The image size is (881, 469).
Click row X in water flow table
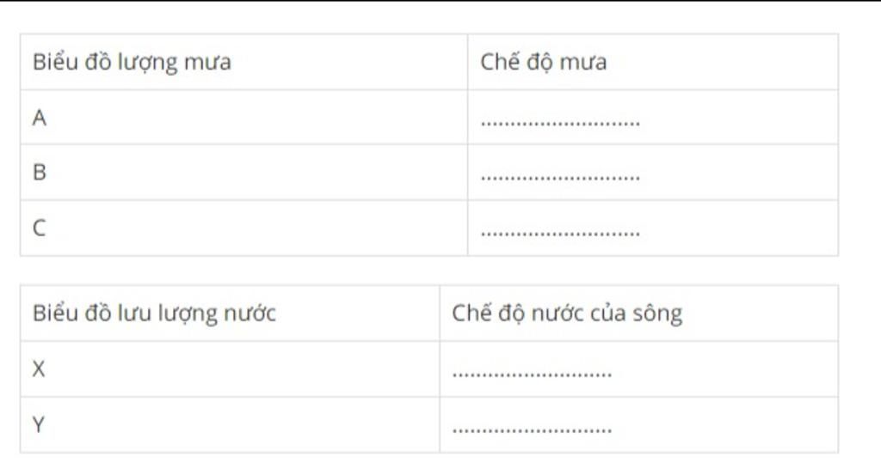pyautogui.click(x=429, y=368)
